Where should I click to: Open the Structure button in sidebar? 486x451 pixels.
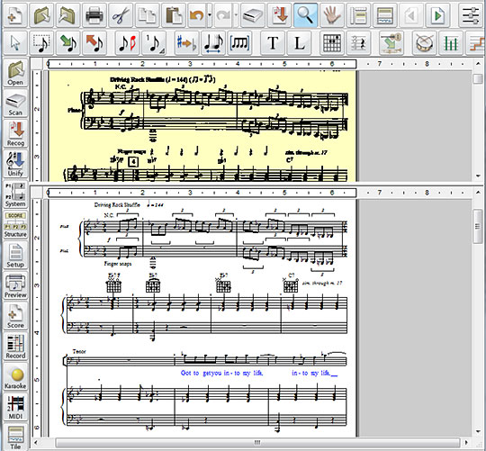pos(15,225)
